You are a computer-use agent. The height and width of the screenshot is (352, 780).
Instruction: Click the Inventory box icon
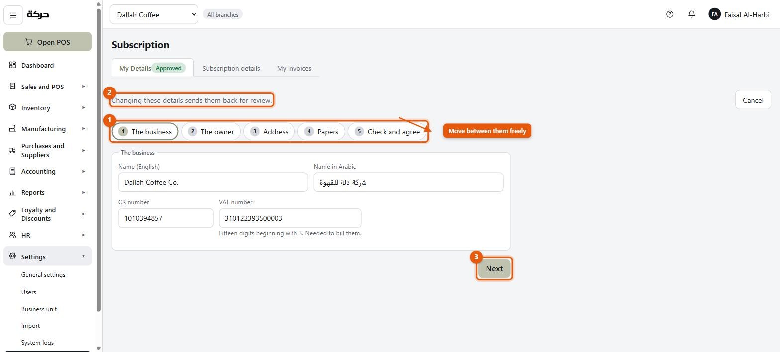pyautogui.click(x=12, y=107)
